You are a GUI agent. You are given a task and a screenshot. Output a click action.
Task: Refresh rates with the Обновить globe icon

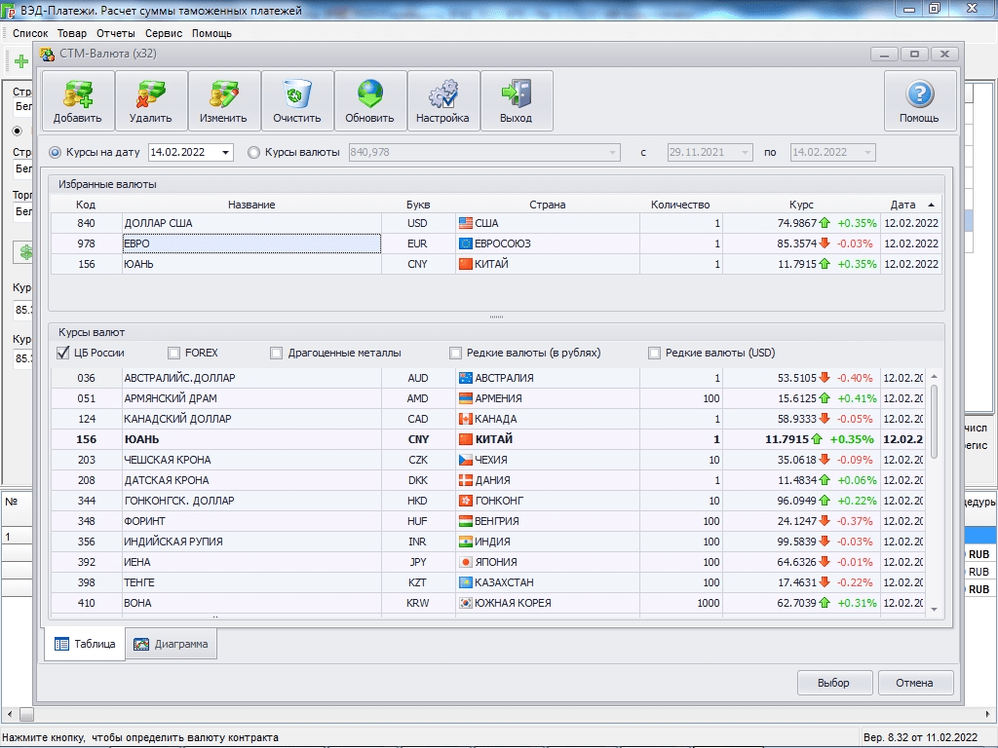[x=370, y=95]
